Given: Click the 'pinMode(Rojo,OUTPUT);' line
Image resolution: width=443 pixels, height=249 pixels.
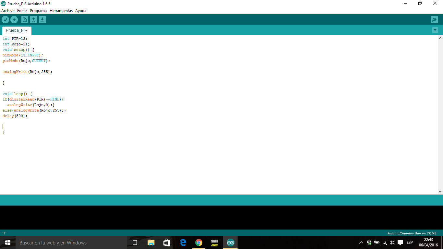Looking at the screenshot, I should 26,61.
